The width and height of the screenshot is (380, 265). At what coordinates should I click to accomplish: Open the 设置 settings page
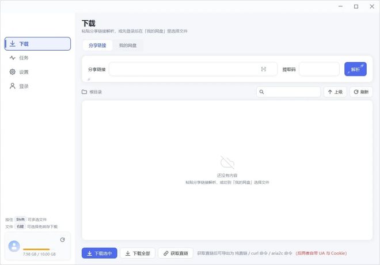point(37,72)
